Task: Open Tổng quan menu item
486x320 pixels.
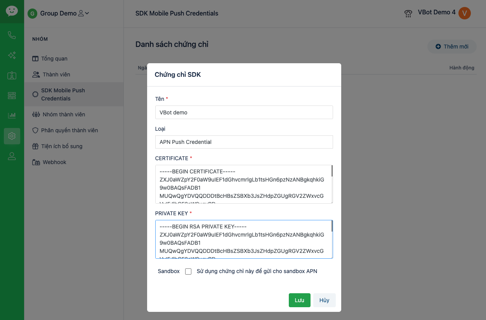Action: tap(54, 59)
